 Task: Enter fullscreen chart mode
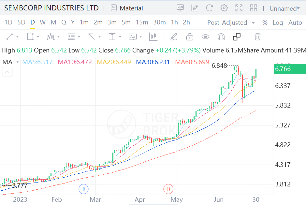(239, 8)
